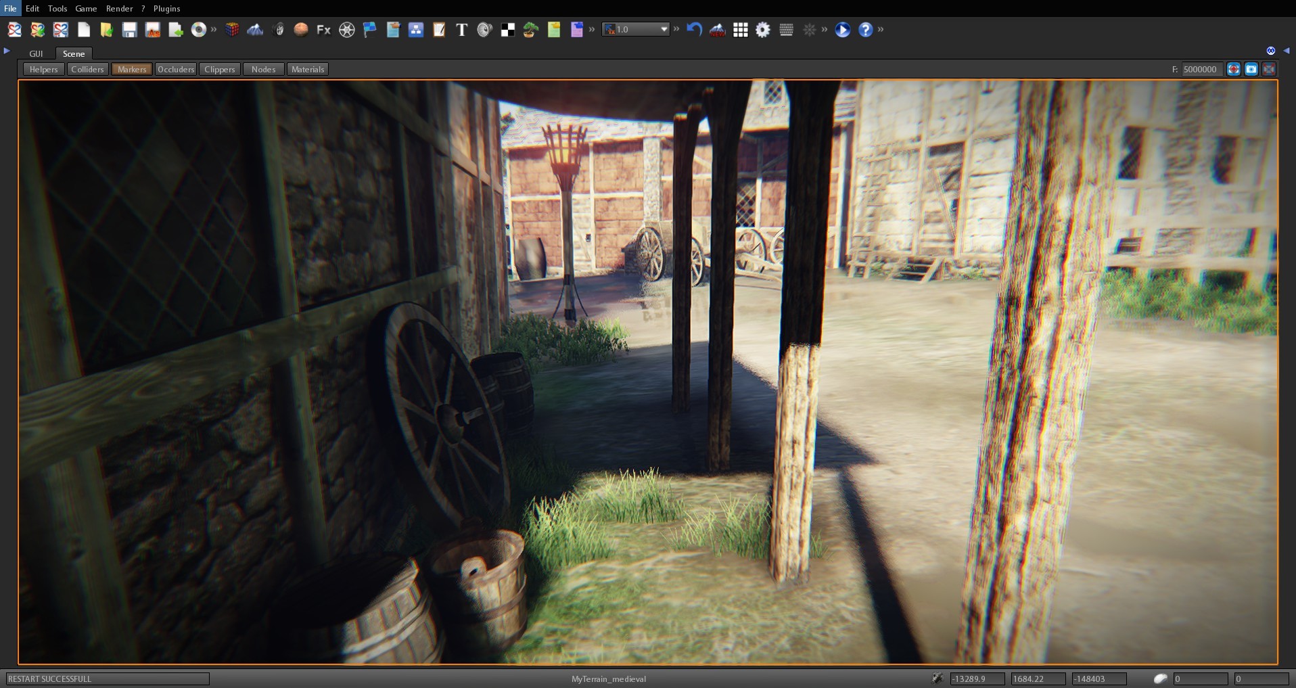Click the Undo arrow icon
The height and width of the screenshot is (688, 1296).
[x=694, y=30]
